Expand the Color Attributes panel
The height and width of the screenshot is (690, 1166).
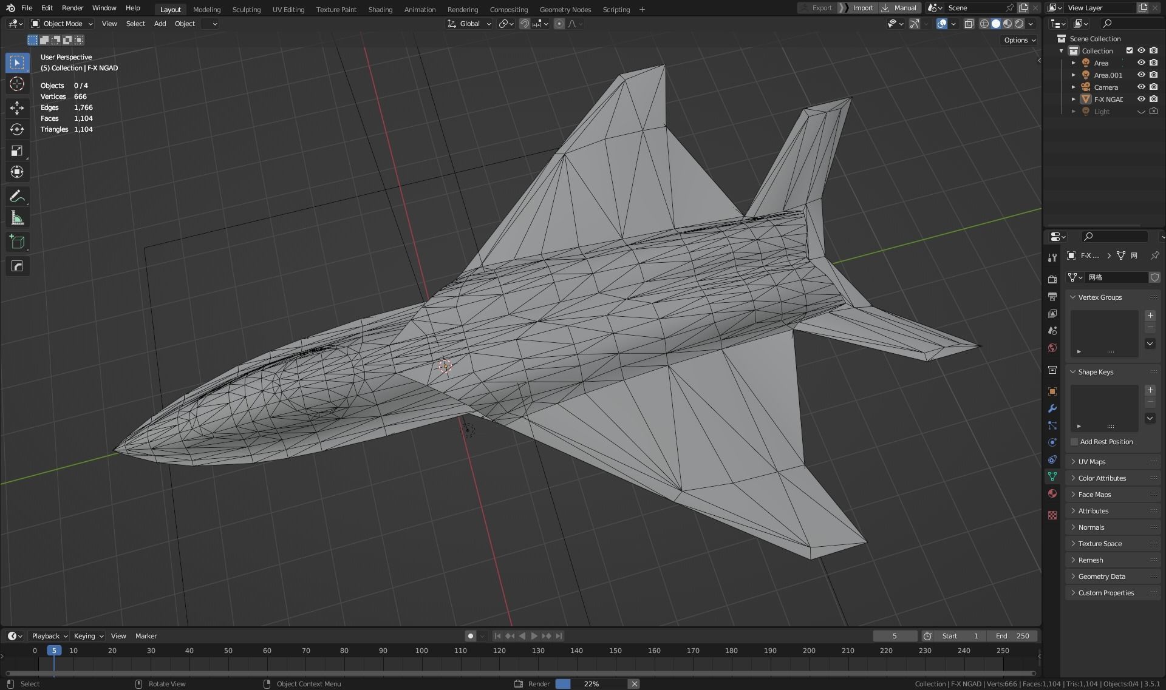[x=1113, y=478]
